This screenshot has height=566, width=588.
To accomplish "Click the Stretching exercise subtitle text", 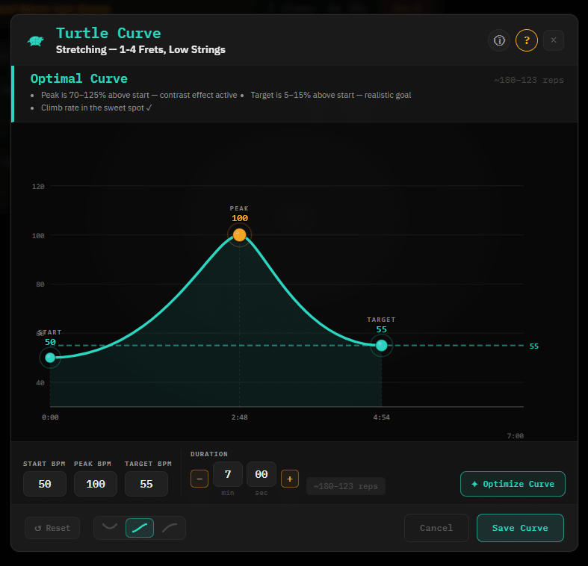I will coord(140,49).
